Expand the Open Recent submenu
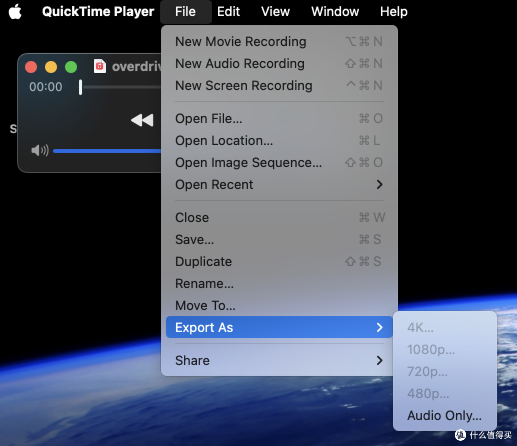 (279, 185)
